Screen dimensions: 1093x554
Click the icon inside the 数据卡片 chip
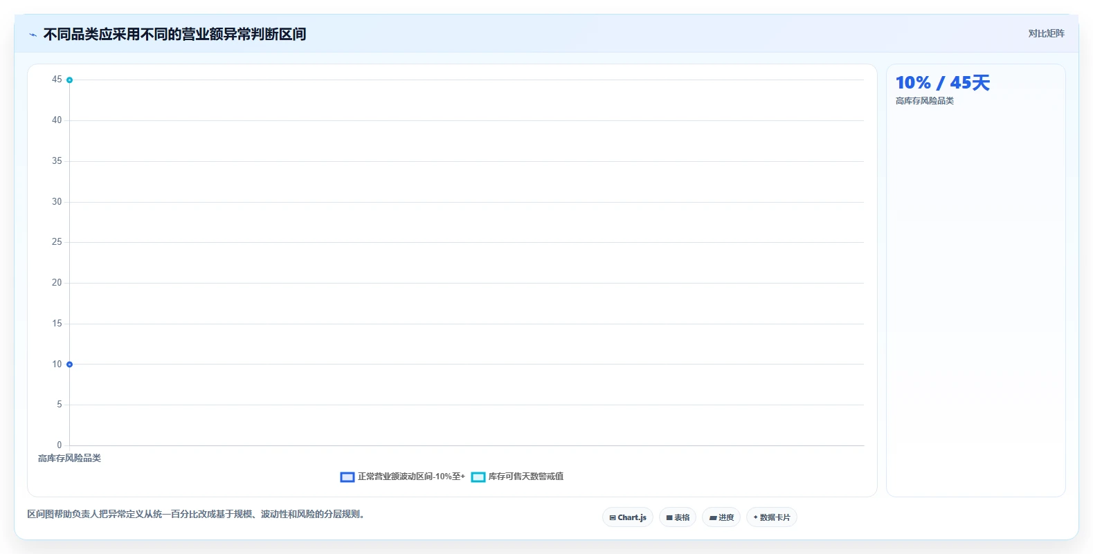click(756, 517)
